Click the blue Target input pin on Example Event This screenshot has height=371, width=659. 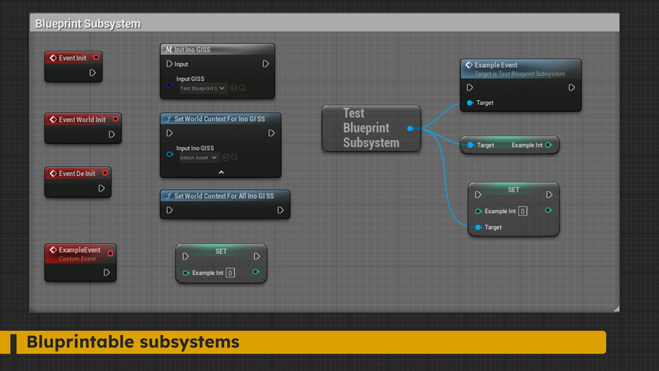[470, 103]
